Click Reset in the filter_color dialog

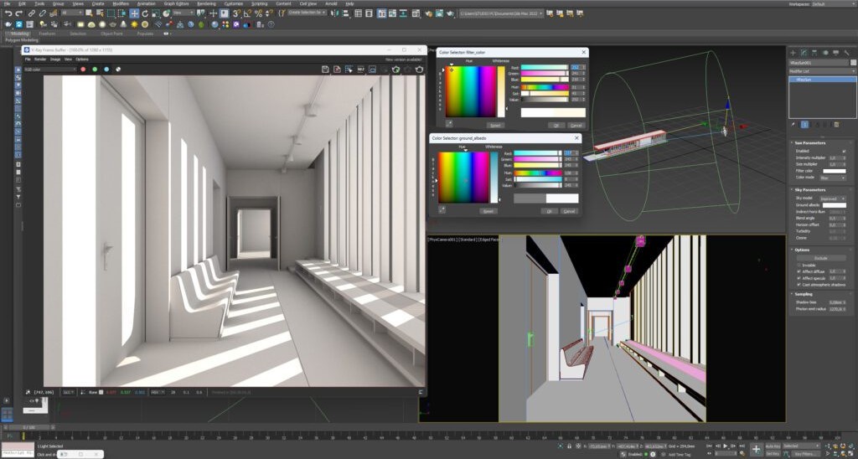point(494,126)
